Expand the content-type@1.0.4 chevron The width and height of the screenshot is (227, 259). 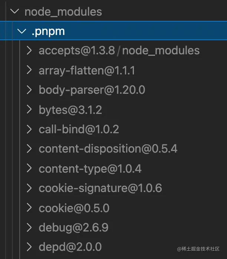coord(29,168)
